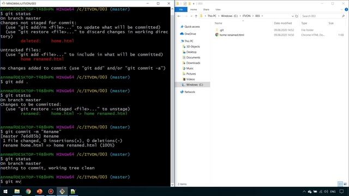
Task: Click the MINGW64 window title icon
Action: tap(3, 3)
